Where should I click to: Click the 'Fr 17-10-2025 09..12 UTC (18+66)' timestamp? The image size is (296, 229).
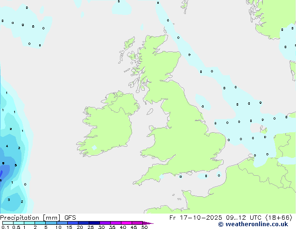231,218
